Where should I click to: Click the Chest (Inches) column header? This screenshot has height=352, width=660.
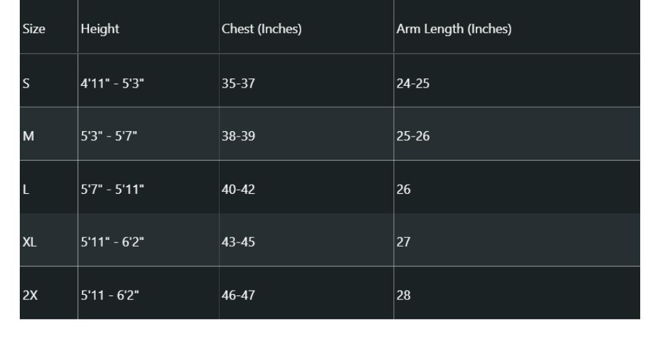click(x=262, y=30)
